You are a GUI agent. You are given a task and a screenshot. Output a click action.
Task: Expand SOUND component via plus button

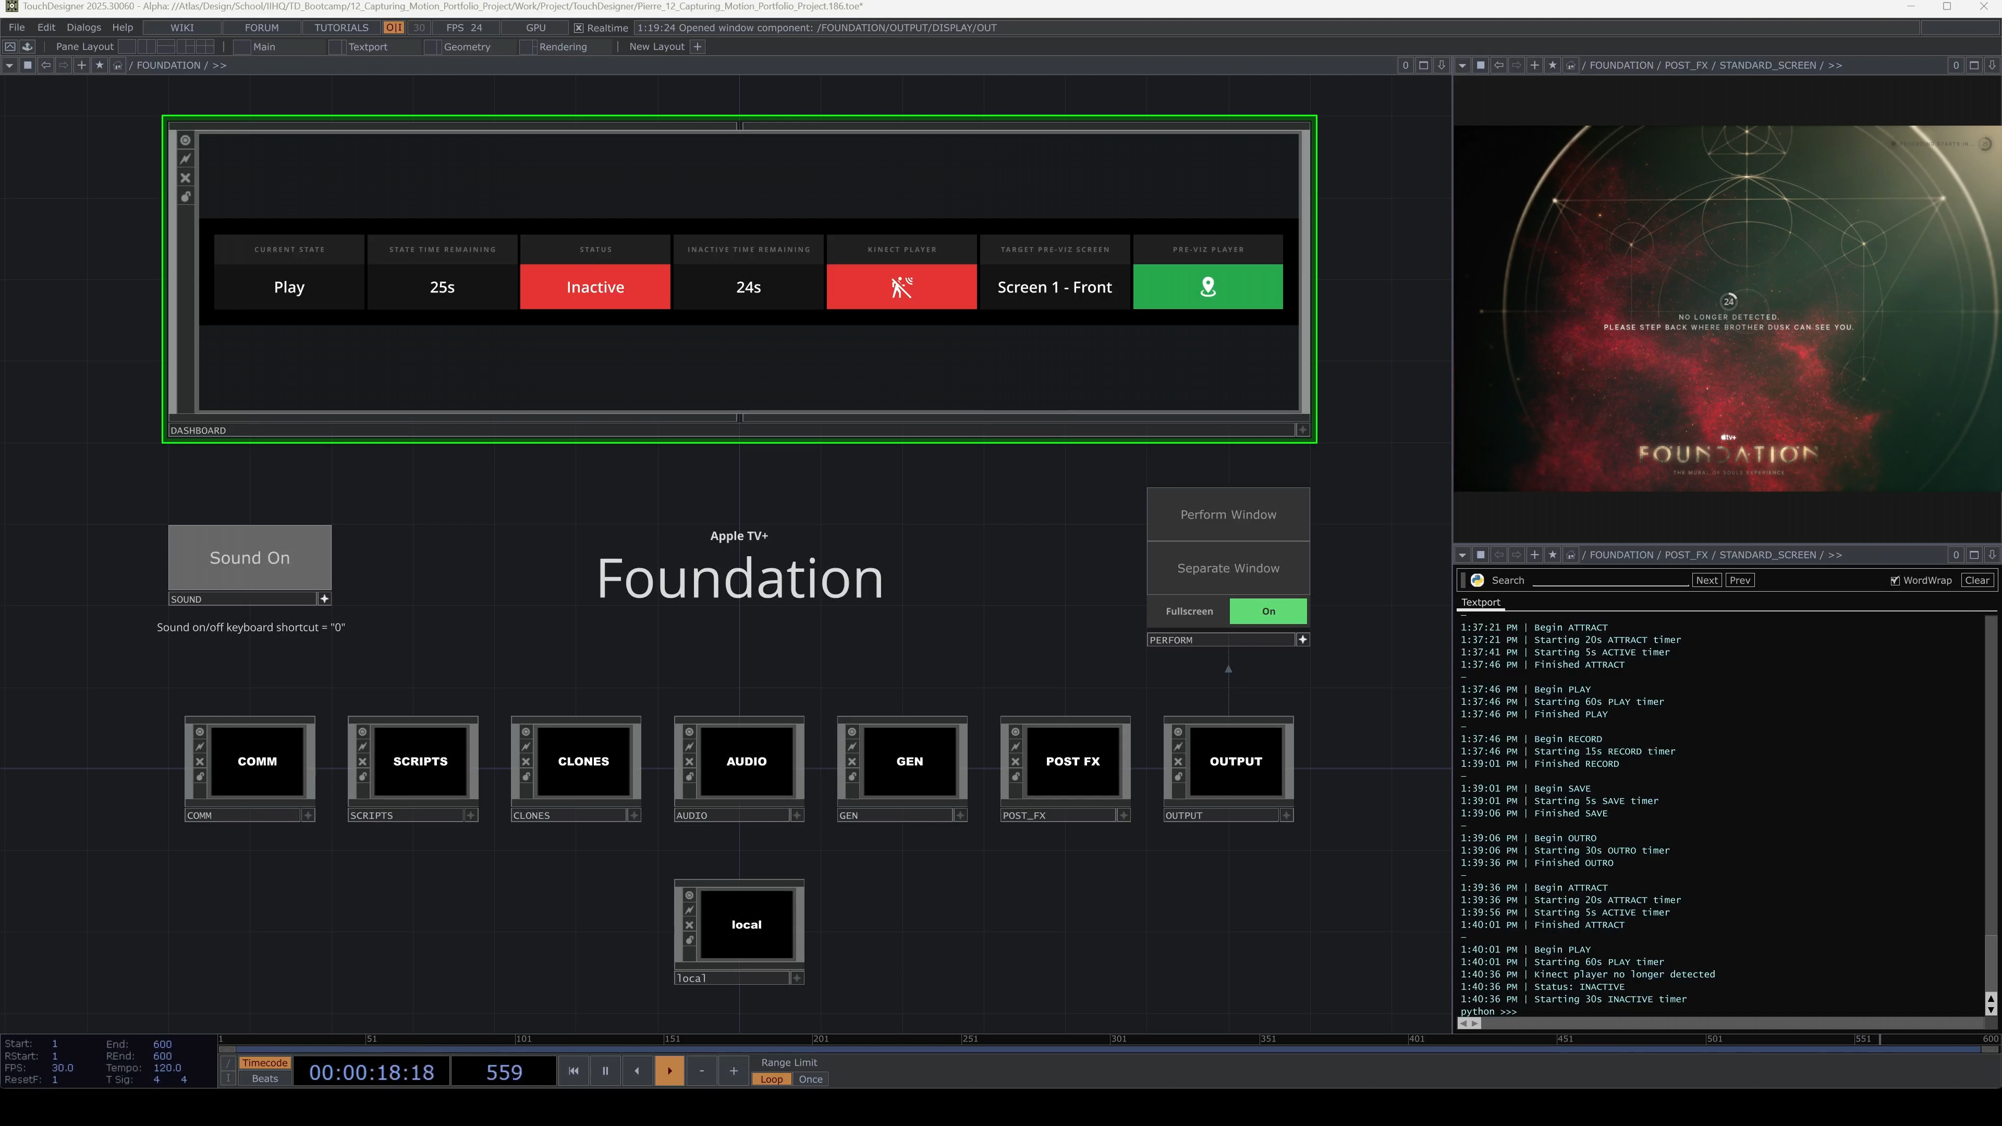(325, 599)
